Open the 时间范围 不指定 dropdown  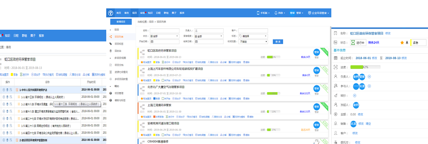(253, 42)
